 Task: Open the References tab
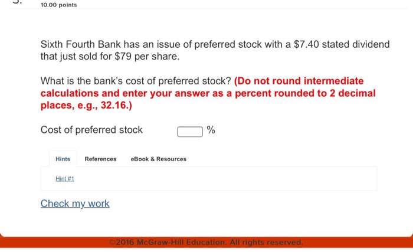coord(100,159)
